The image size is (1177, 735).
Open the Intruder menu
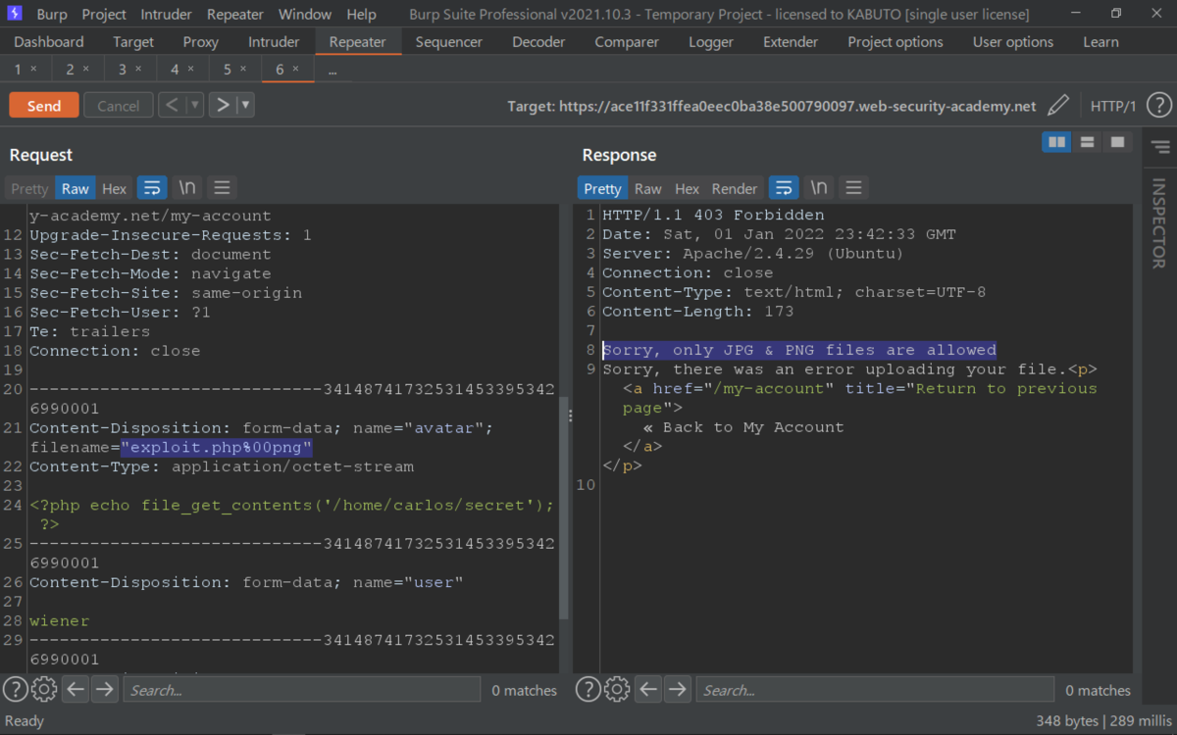(x=167, y=15)
